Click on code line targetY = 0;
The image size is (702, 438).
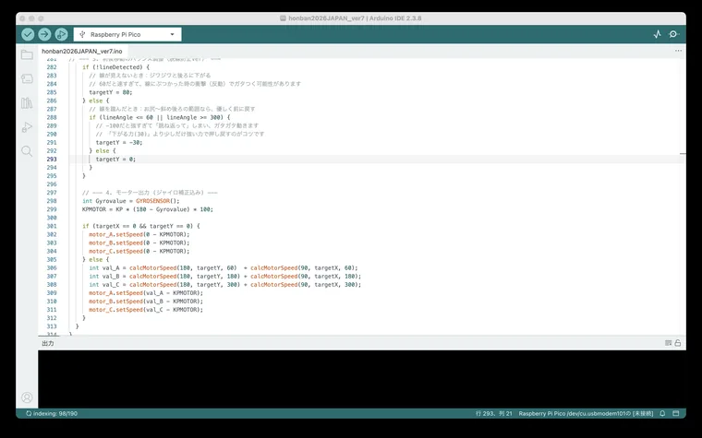(115, 160)
